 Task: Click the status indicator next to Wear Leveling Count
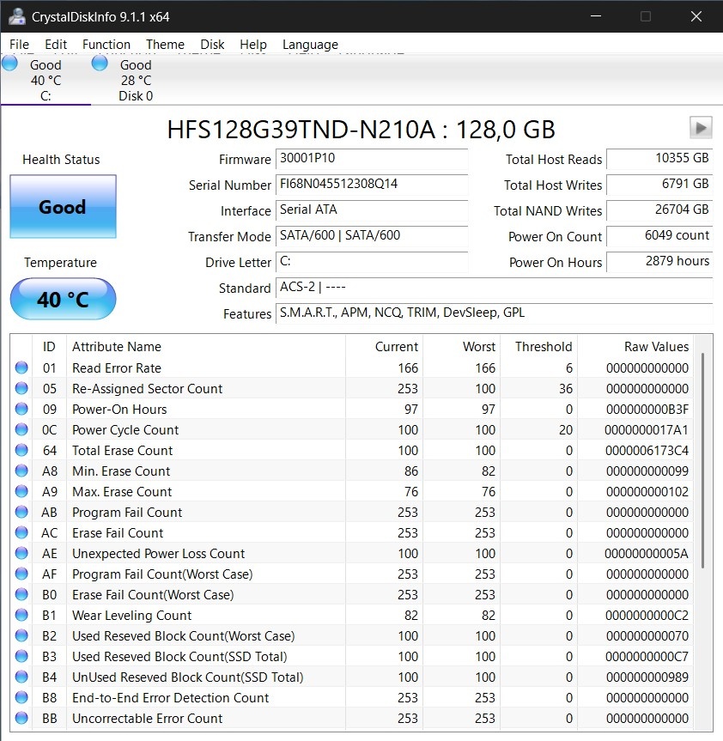click(x=21, y=615)
